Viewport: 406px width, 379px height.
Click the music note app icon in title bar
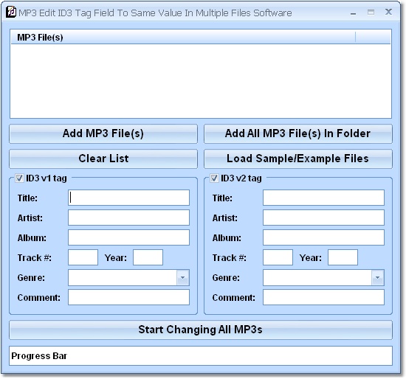click(11, 12)
